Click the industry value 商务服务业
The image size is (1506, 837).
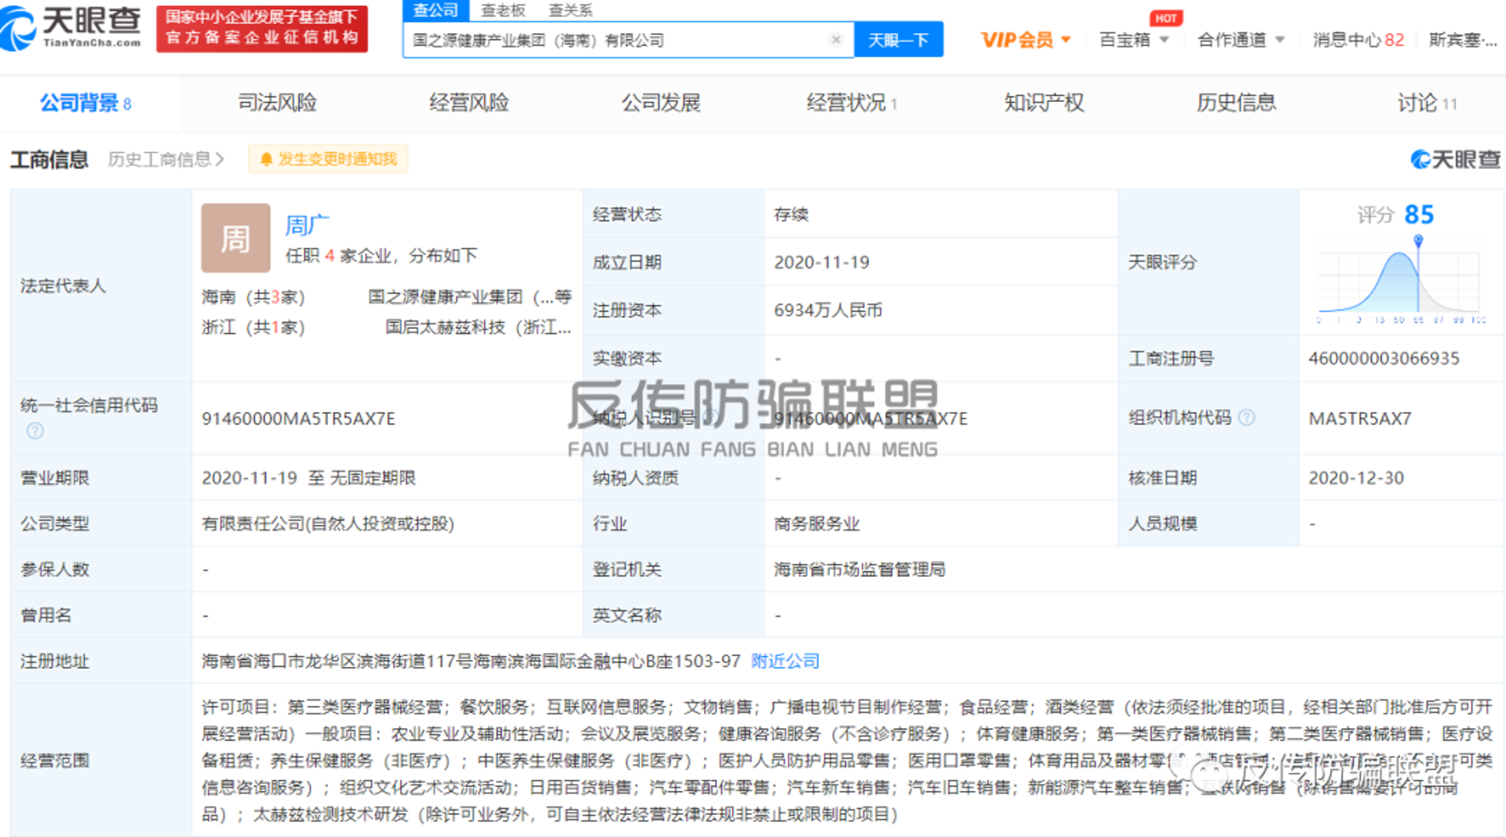point(817,524)
